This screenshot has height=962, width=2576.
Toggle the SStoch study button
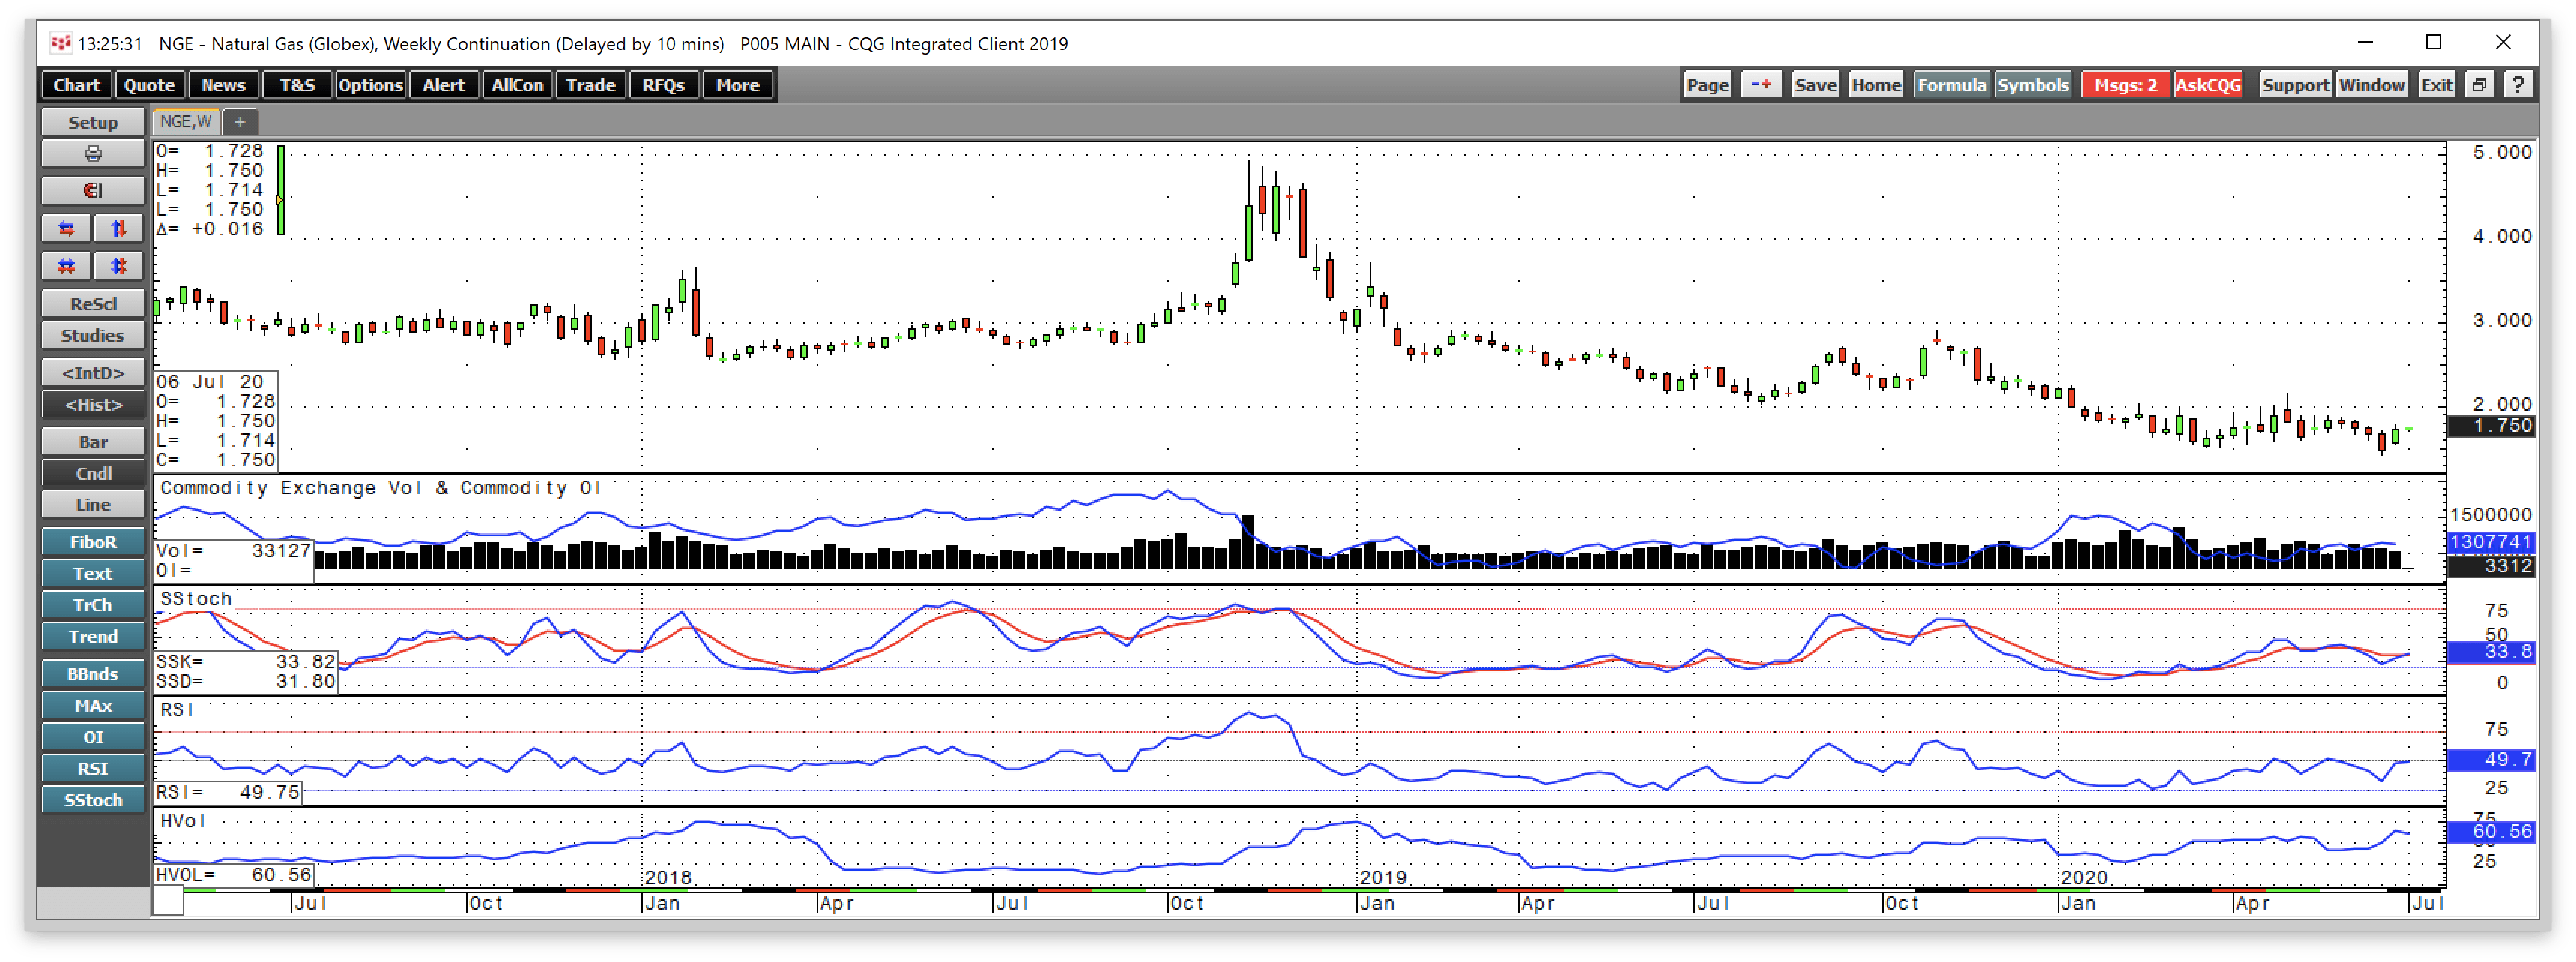tap(93, 800)
